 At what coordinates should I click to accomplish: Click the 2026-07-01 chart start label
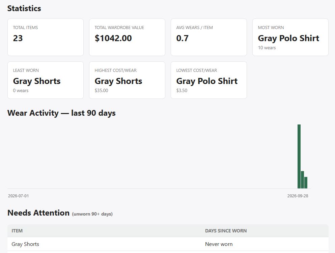pyautogui.click(x=18, y=196)
